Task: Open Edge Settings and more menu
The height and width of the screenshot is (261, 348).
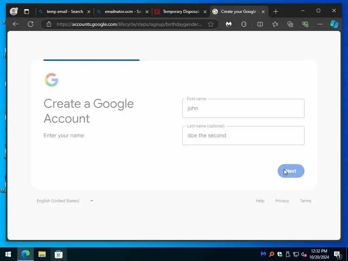Action: tap(320, 24)
